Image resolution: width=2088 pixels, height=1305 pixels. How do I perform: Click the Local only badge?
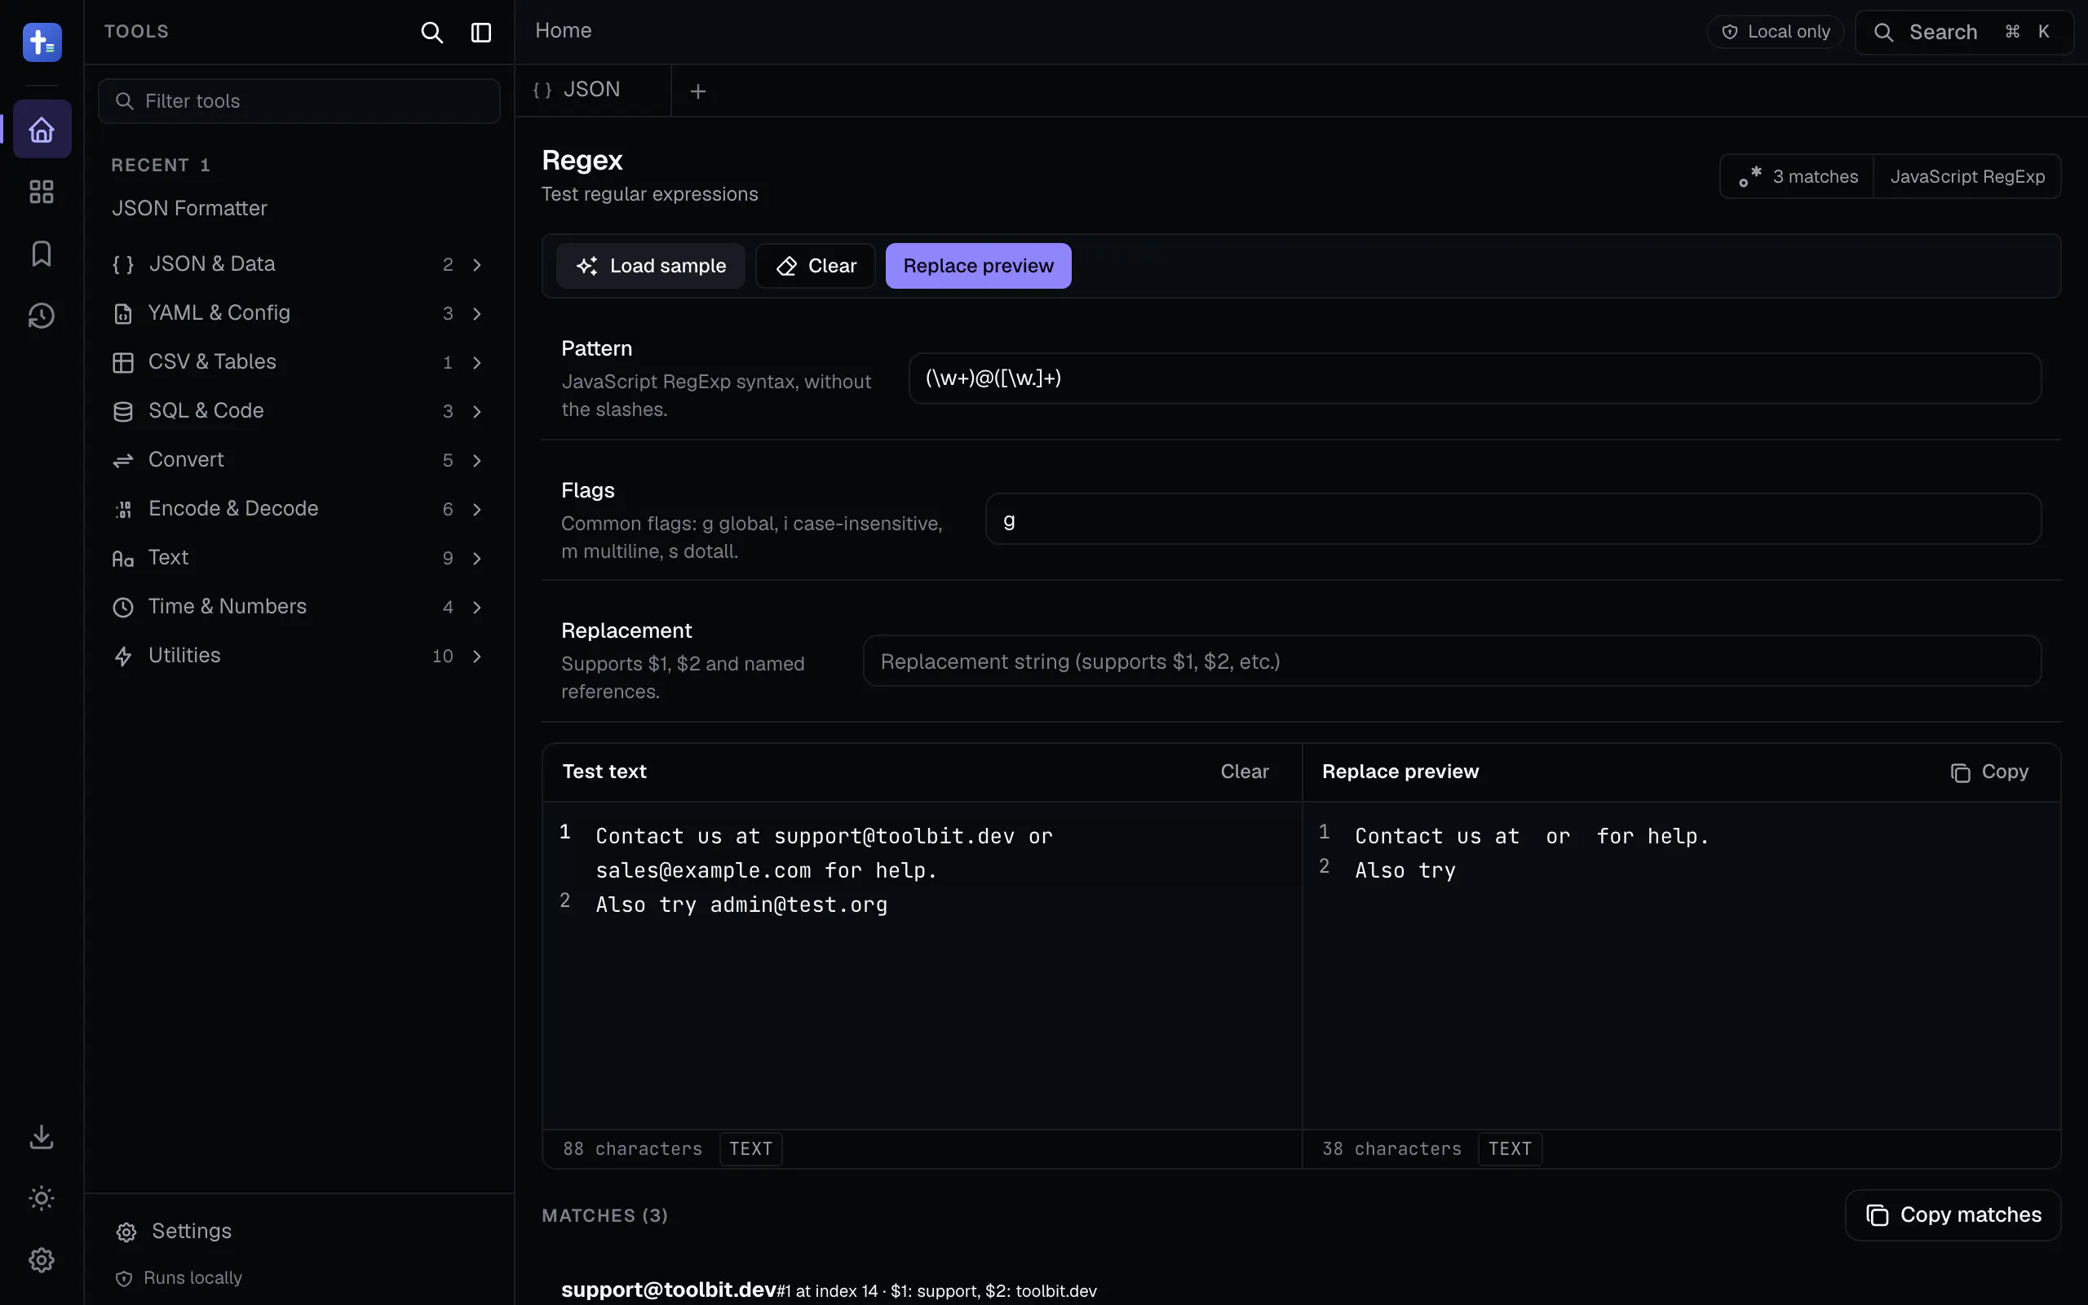point(1776,32)
